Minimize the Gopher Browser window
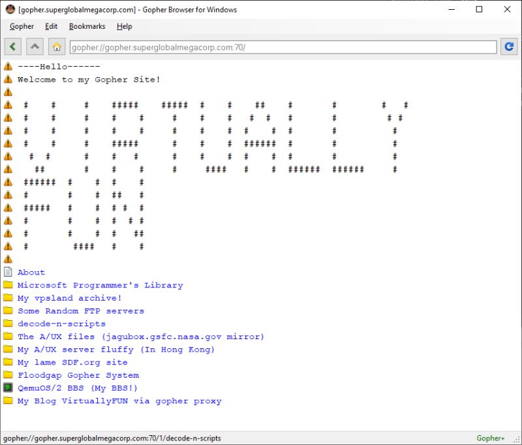The image size is (522, 445). 452,9
